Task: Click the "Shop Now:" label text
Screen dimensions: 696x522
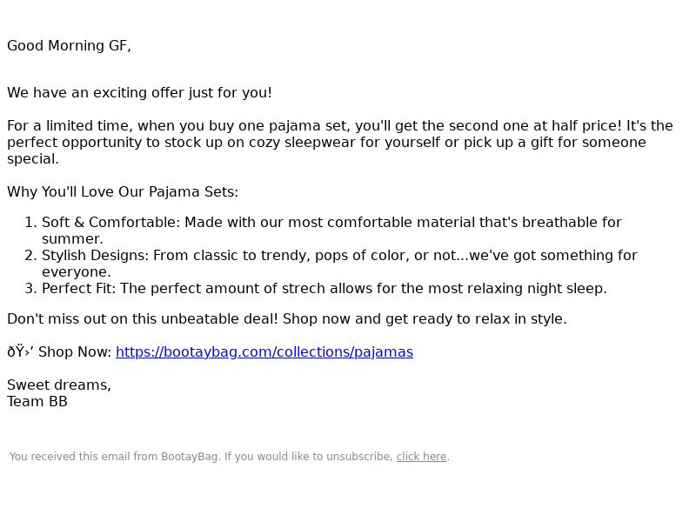Action: click(x=75, y=352)
